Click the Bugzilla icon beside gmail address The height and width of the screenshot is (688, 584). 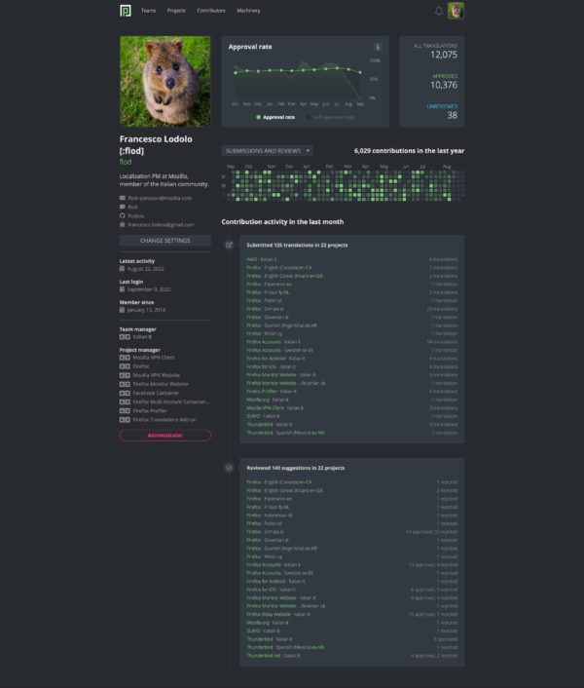(x=123, y=224)
